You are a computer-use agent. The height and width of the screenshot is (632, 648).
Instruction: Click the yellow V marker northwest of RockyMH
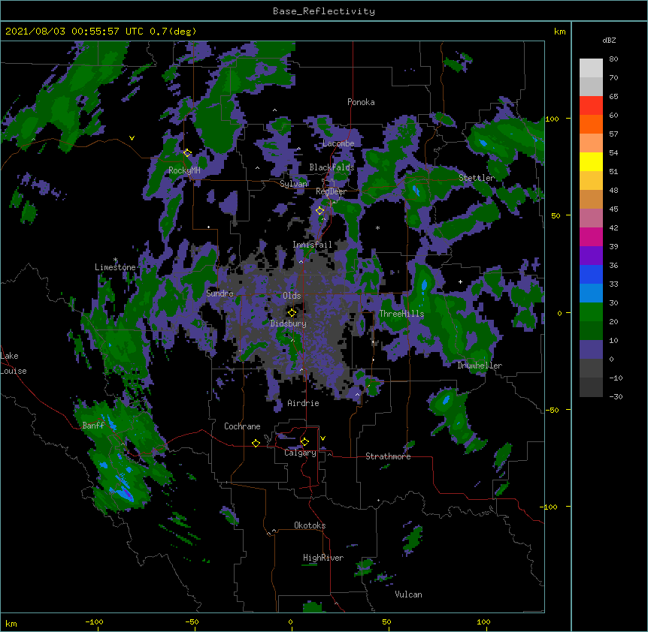coord(132,138)
